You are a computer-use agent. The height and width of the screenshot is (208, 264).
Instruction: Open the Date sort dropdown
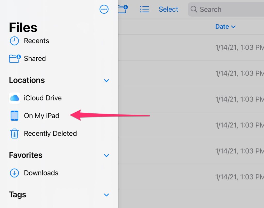(x=225, y=27)
